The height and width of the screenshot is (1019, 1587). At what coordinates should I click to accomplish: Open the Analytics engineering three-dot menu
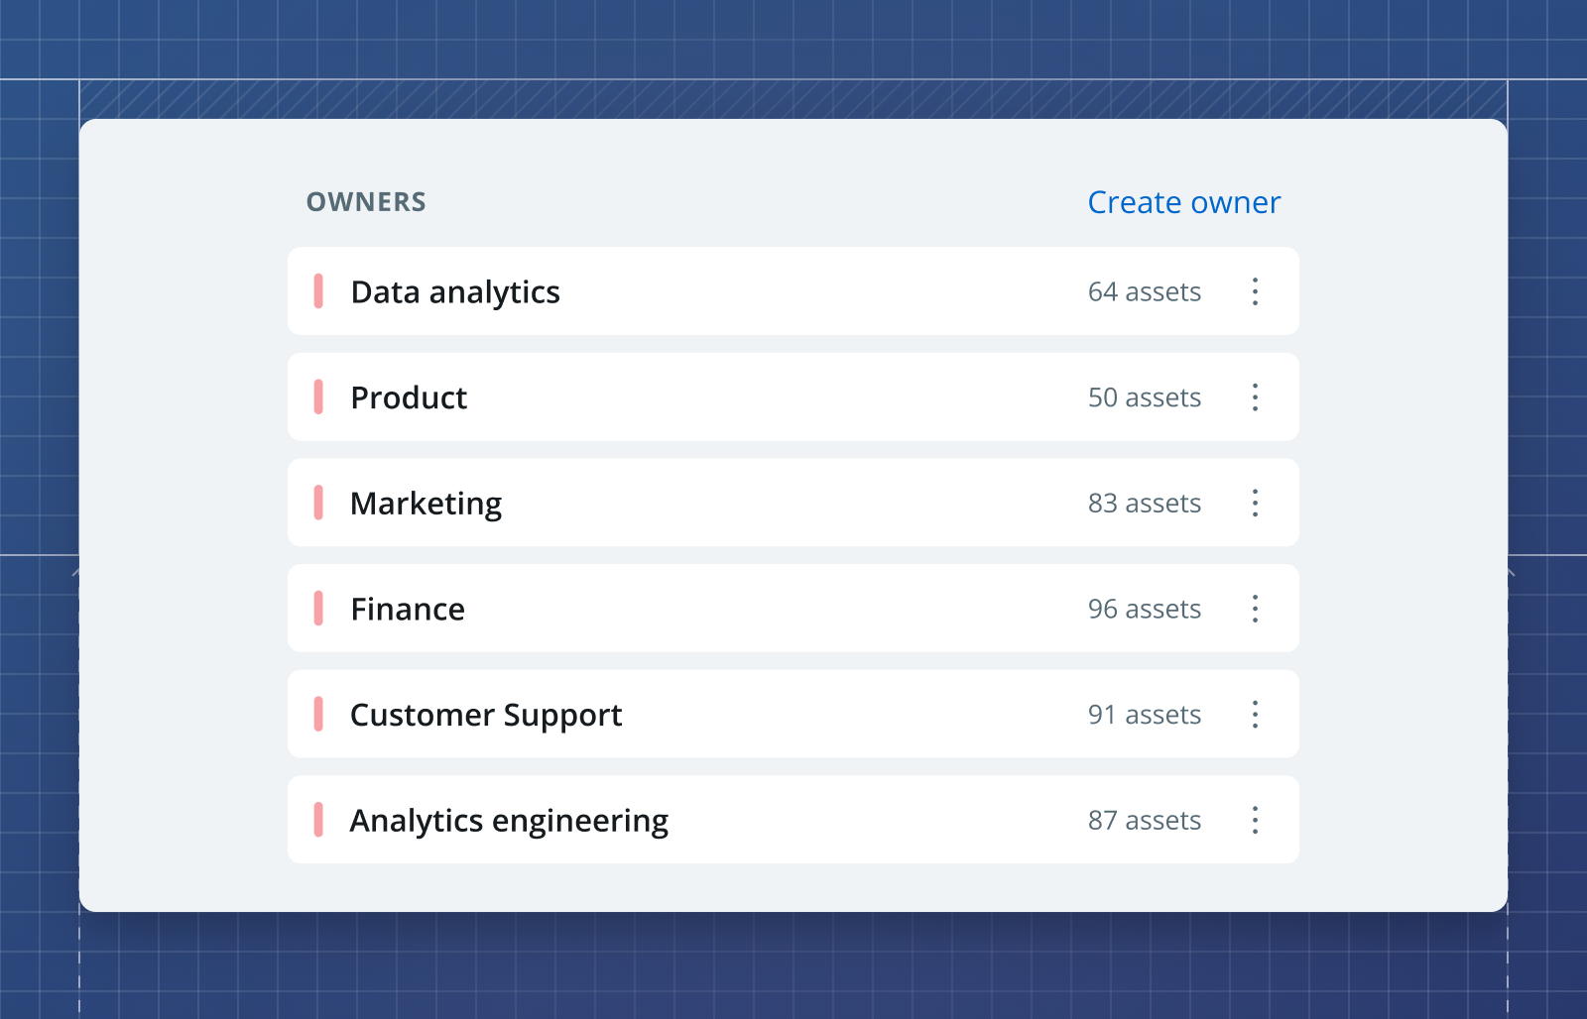coord(1255,820)
